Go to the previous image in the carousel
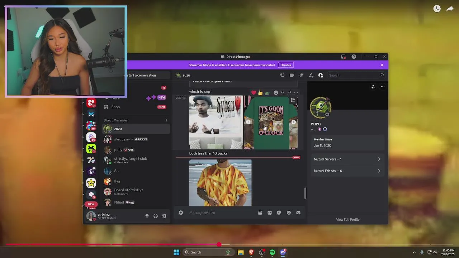 pyautogui.click(x=248, y=122)
